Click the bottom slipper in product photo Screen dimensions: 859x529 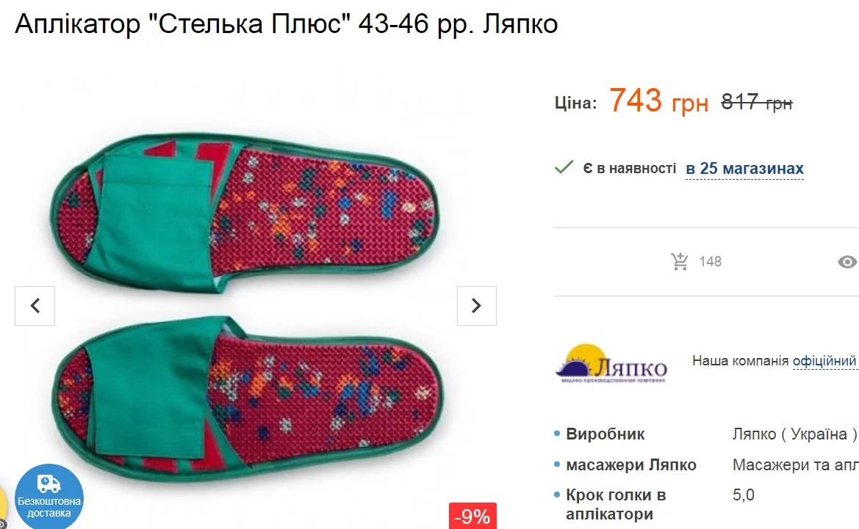click(x=246, y=393)
